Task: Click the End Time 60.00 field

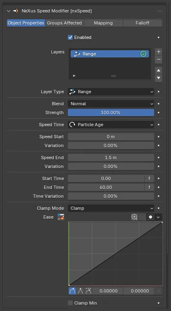Action: pyautogui.click(x=106, y=187)
